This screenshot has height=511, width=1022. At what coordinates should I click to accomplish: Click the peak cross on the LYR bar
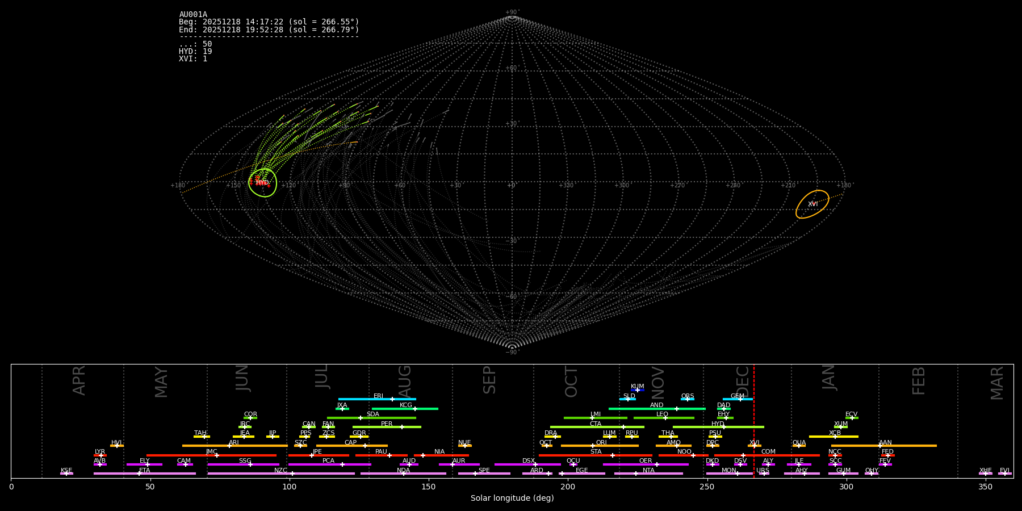(101, 455)
